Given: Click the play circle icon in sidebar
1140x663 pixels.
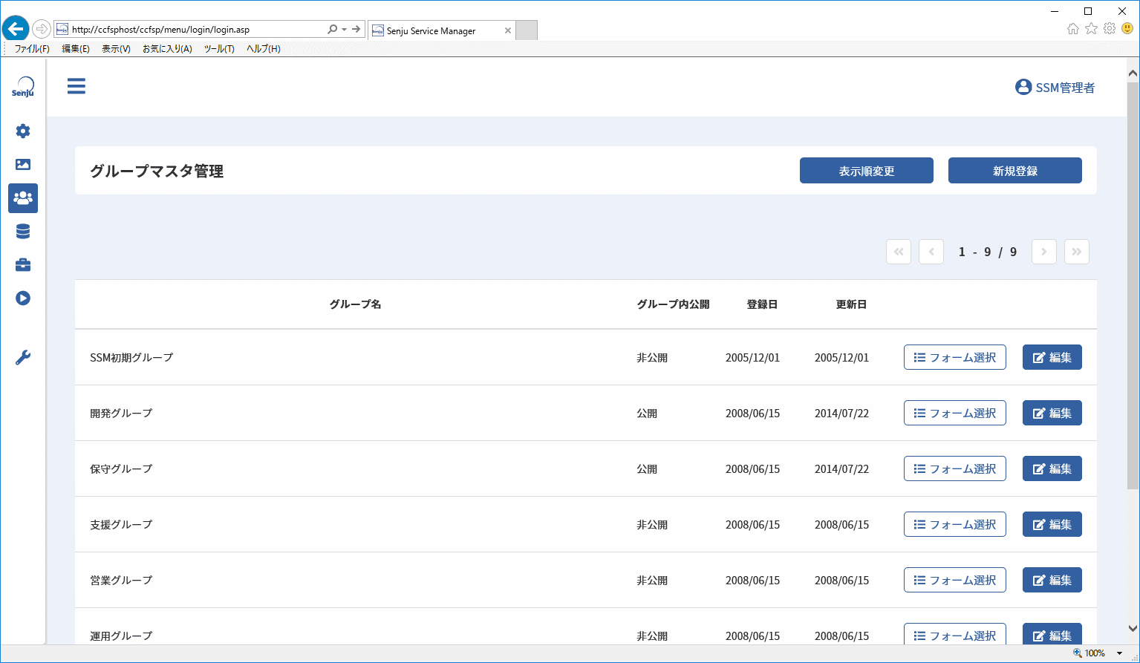Looking at the screenshot, I should pyautogui.click(x=23, y=298).
